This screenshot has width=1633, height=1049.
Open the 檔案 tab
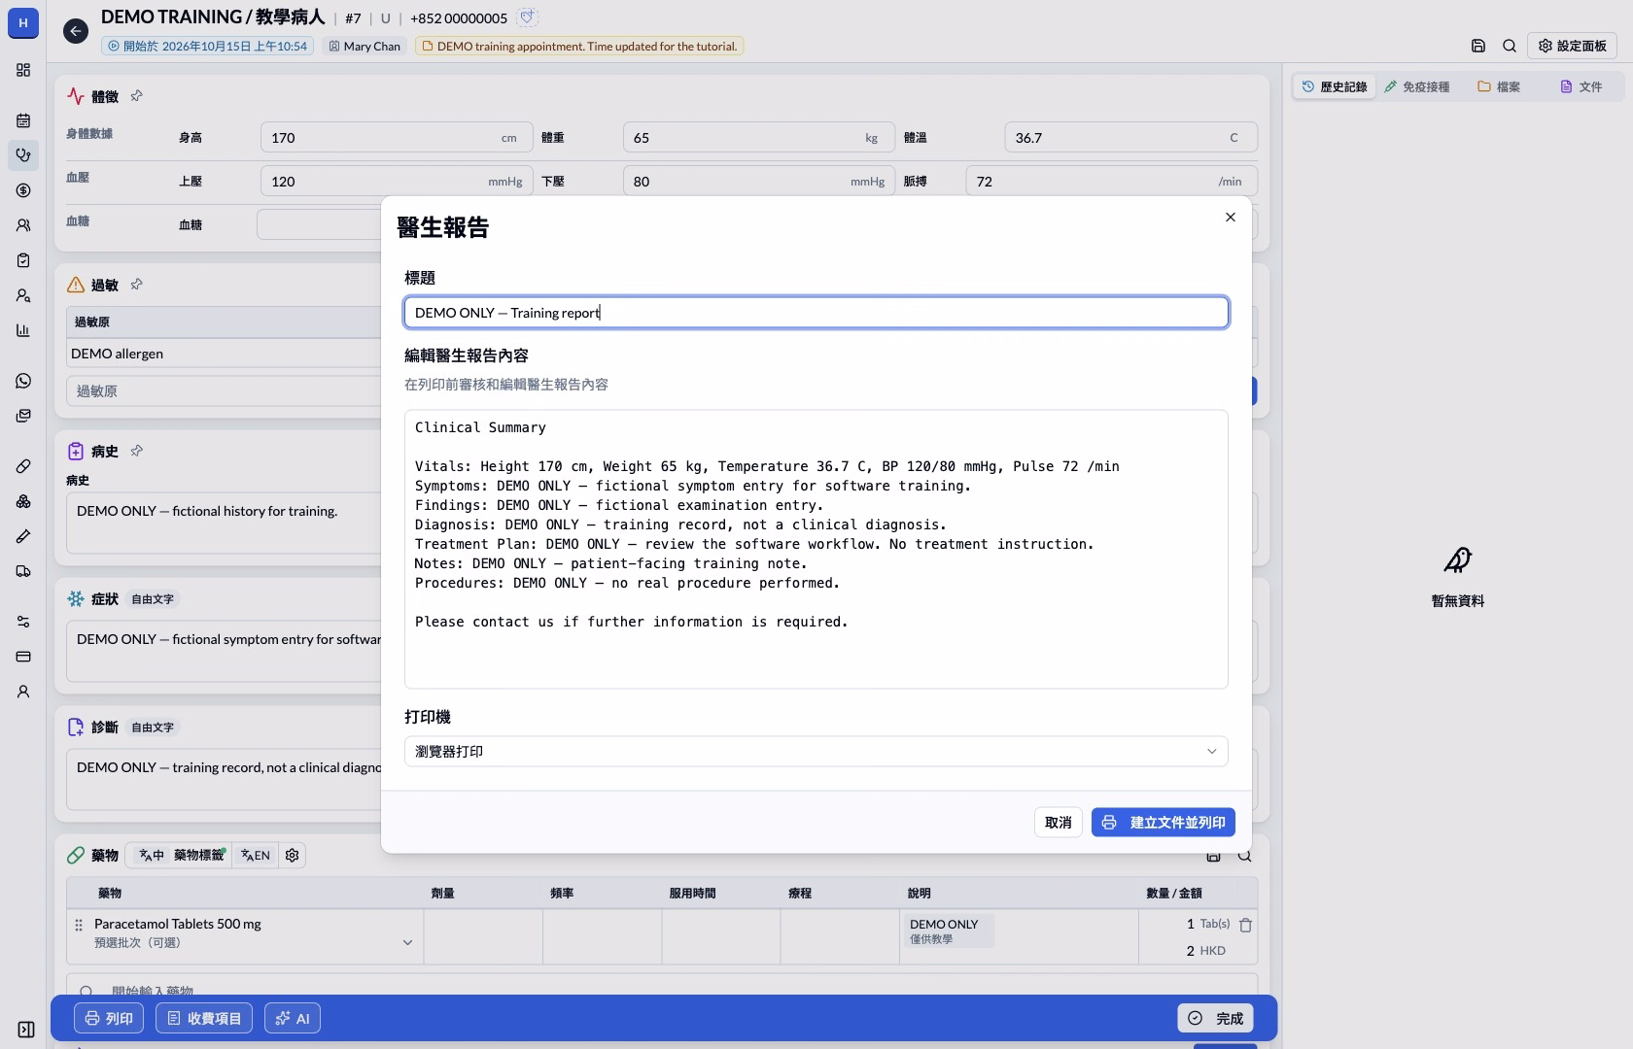[1499, 86]
